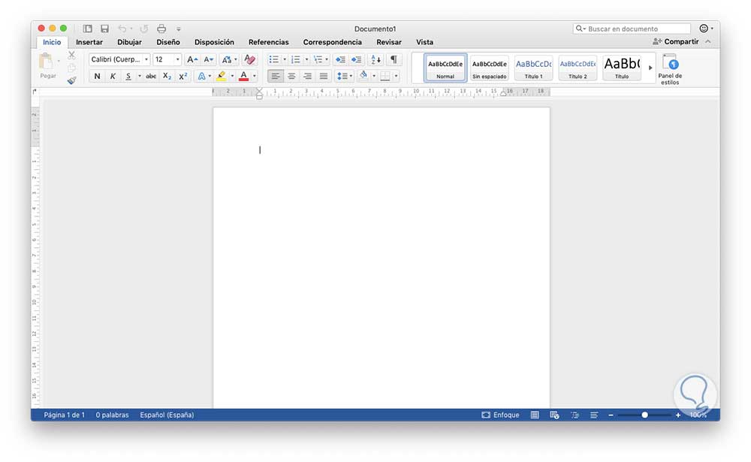
Task: Click the Paste (Pegar) clipboard icon
Action: click(46, 62)
